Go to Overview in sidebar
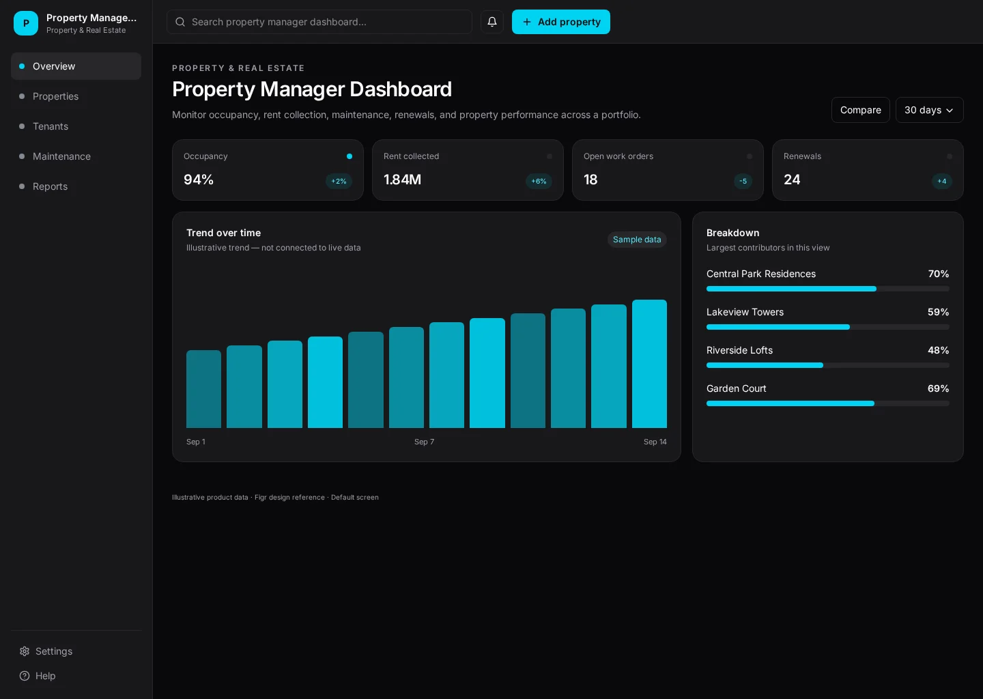 (76, 66)
